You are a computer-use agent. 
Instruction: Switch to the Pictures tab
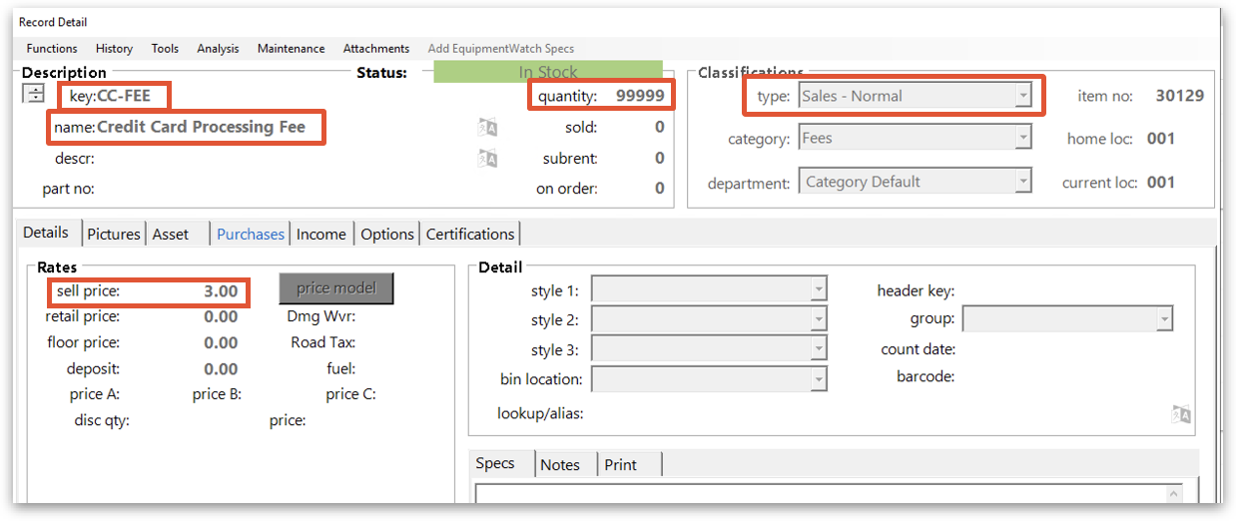pyautogui.click(x=114, y=234)
